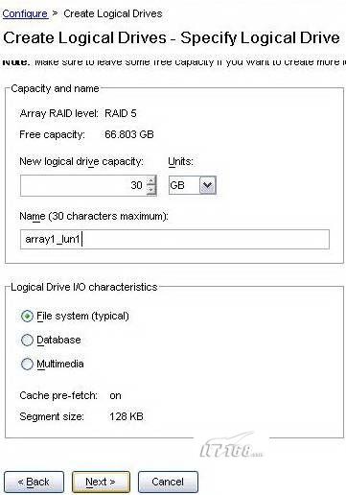Click the logical drive name text field

pos(174,239)
